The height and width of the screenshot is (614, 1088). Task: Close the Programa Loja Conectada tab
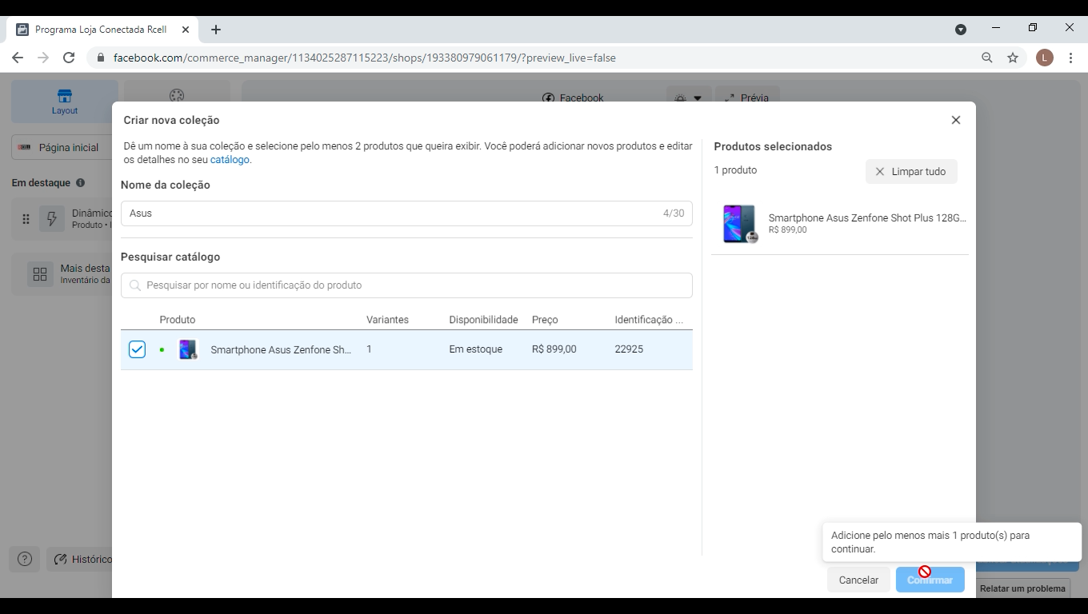click(x=186, y=30)
